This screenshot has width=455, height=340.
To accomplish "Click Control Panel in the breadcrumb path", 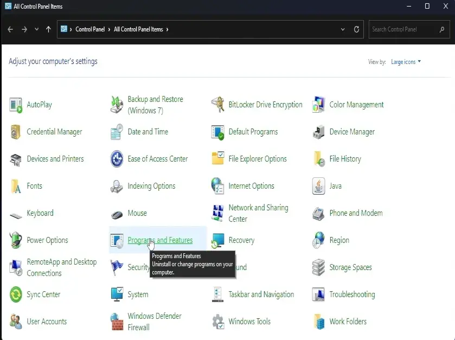I will point(90,29).
